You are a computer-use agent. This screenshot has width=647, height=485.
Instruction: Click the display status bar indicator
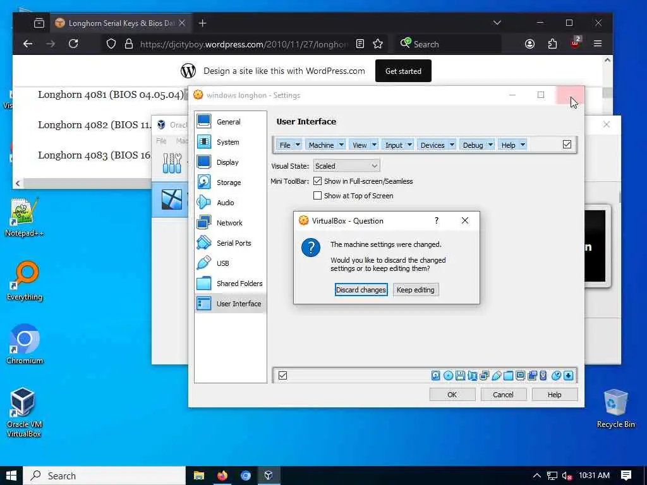pos(521,375)
